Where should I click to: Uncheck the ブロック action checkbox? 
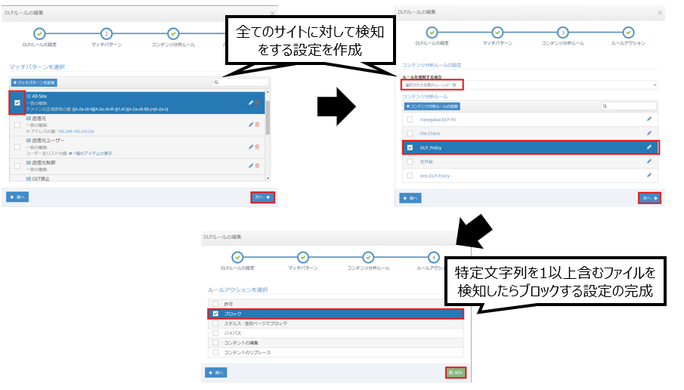coord(215,314)
